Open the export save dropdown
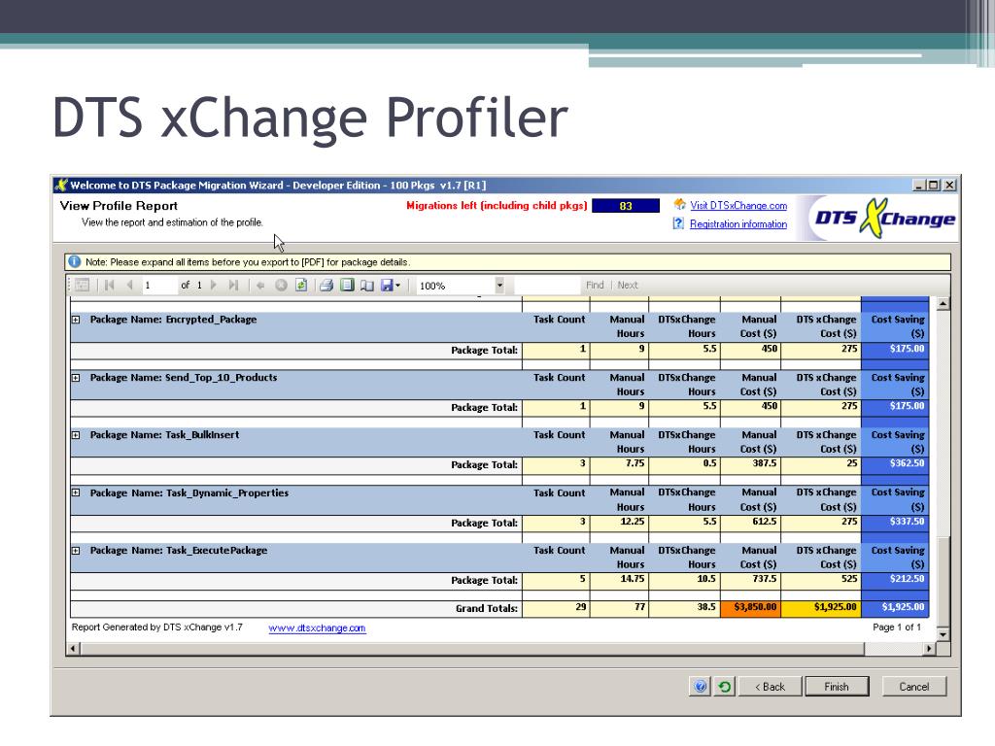995x746 pixels. pos(391,286)
